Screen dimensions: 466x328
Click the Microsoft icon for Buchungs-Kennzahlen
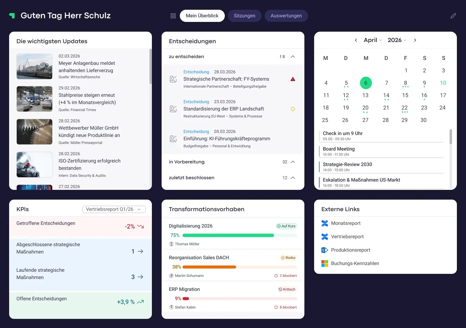pos(325,263)
